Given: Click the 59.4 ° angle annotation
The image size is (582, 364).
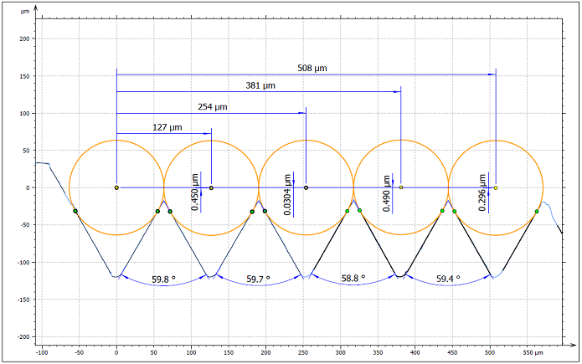Looking at the screenshot, I should 448,279.
